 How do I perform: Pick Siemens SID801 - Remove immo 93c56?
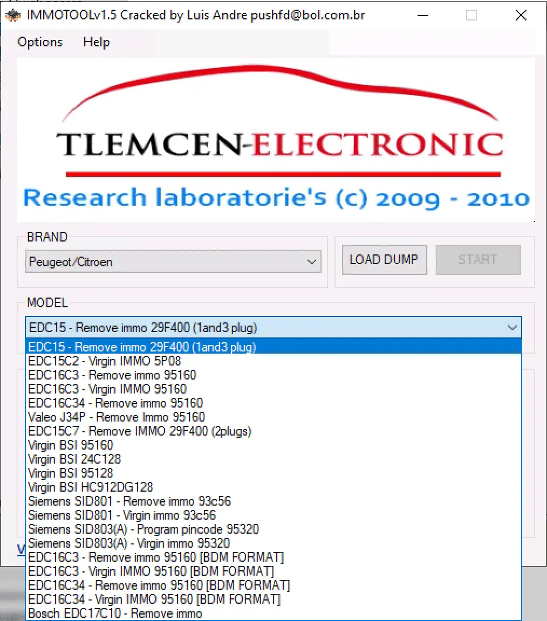[273, 501]
